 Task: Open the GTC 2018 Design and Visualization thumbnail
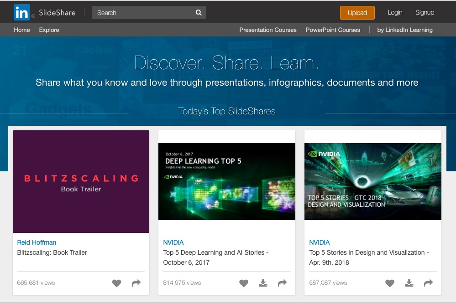coord(373,181)
